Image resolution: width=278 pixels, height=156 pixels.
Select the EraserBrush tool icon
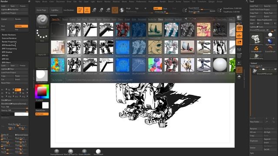[270, 49]
